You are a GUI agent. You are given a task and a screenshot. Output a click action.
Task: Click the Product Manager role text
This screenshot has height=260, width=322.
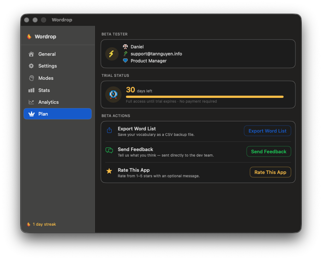pyautogui.click(x=148, y=61)
